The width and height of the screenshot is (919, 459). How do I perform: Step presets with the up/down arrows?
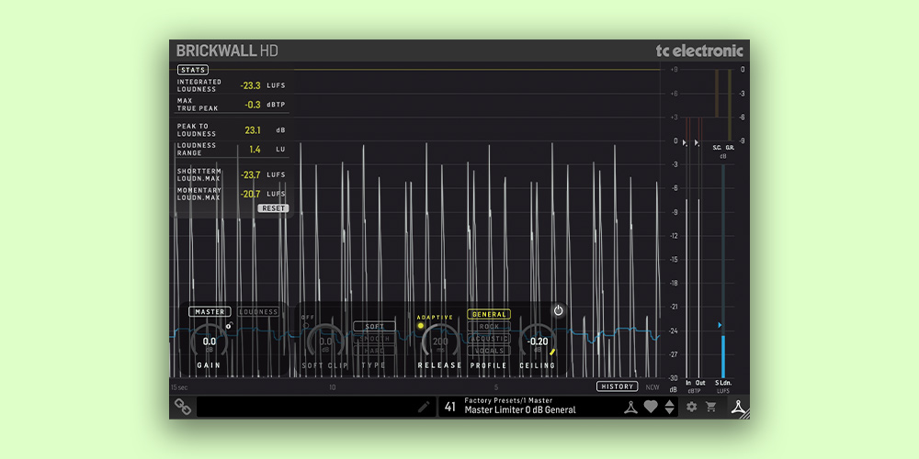pyautogui.click(x=669, y=407)
